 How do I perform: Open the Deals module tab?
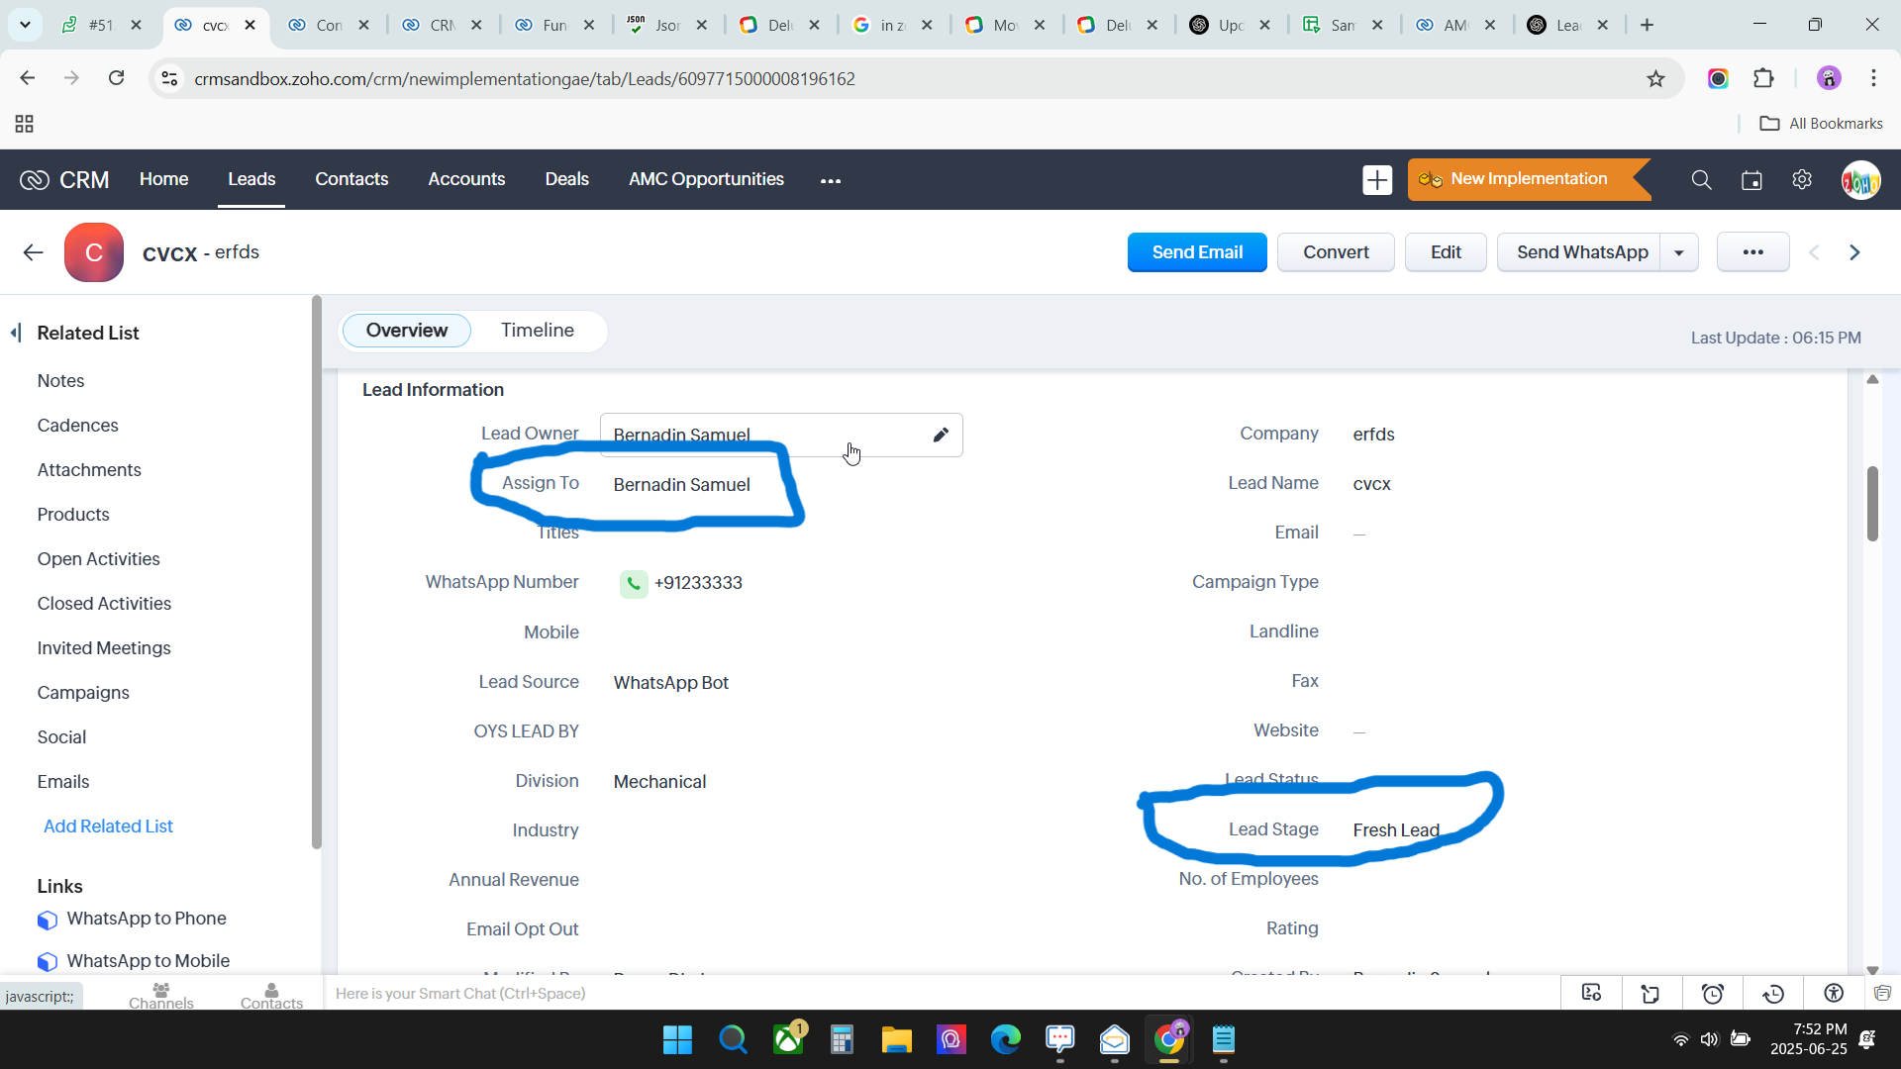[566, 179]
